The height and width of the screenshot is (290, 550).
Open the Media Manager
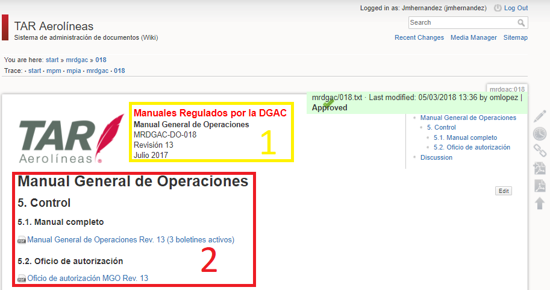pos(473,37)
